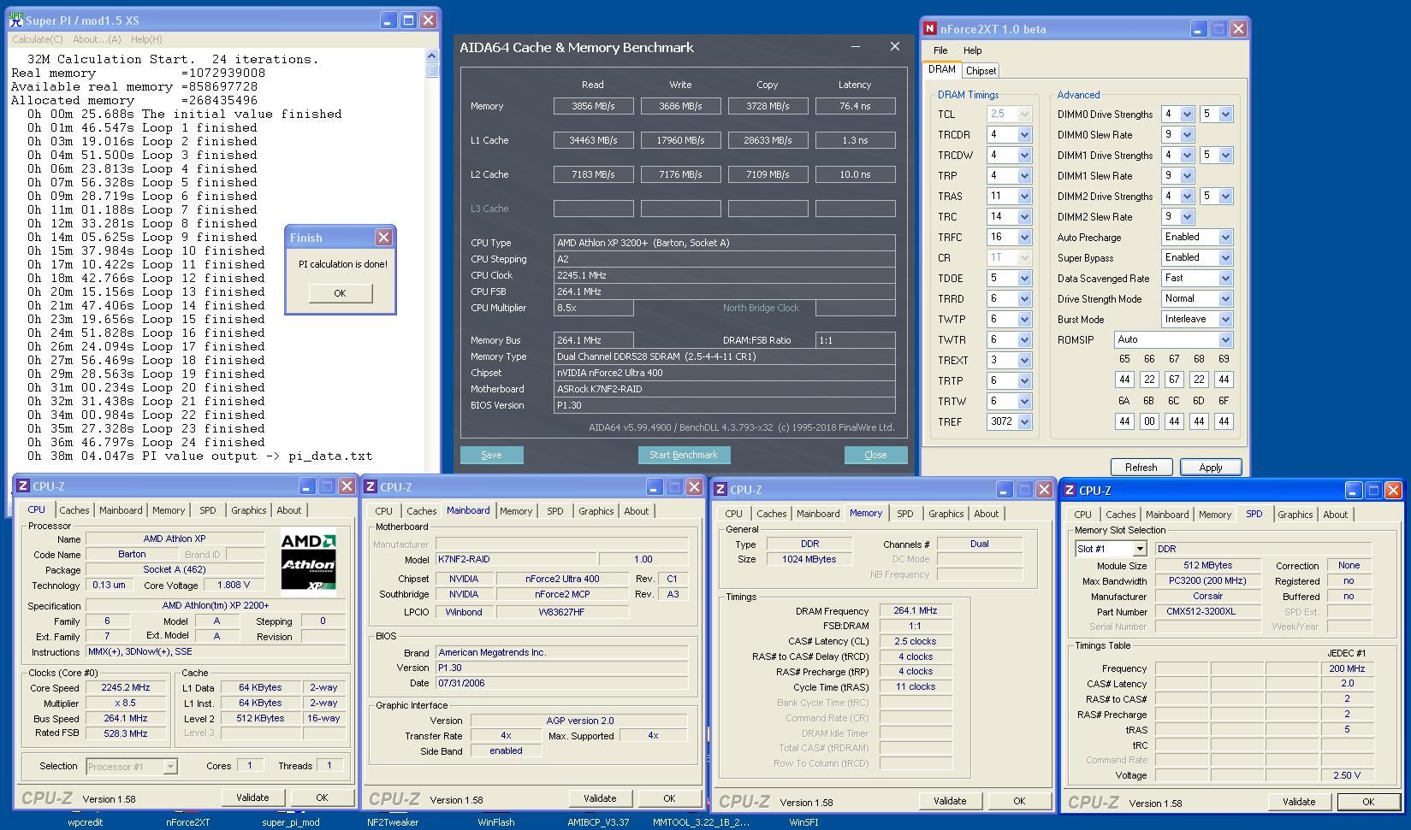
Task: Open nForce2XT shortcut at bottom
Action: pyautogui.click(x=187, y=822)
